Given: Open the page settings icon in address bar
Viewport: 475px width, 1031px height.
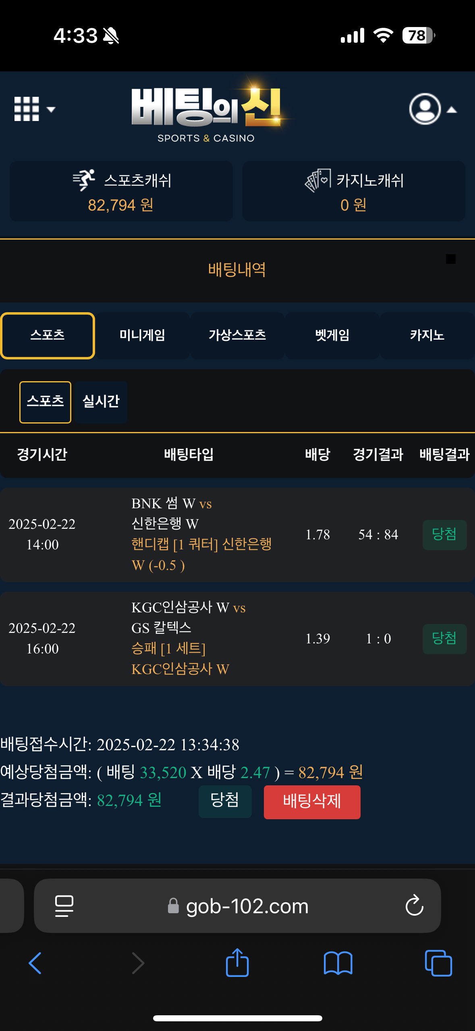Looking at the screenshot, I should point(64,906).
